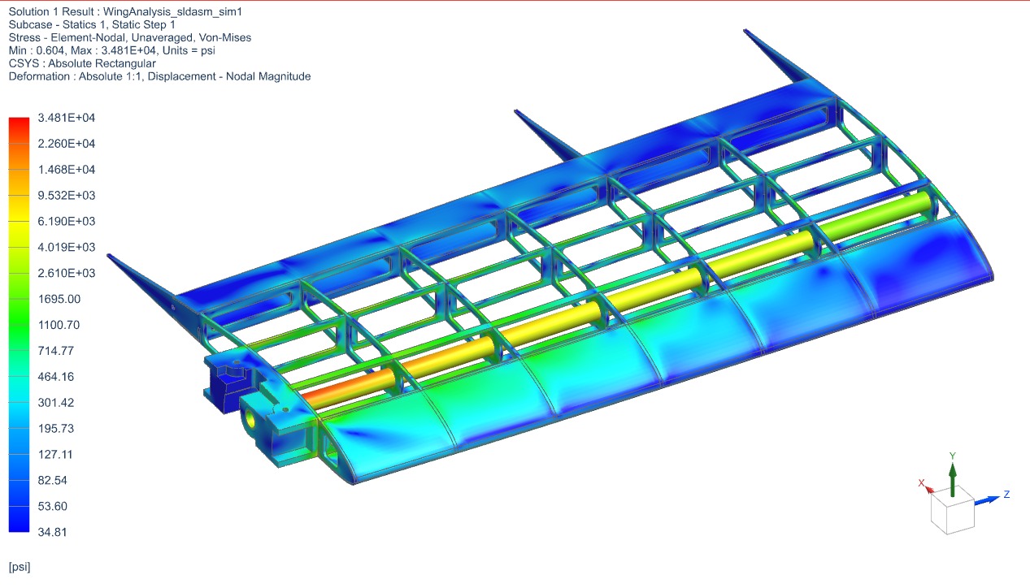Screen dimensions: 1030x588
Task: Click legend value 714.77
Action: pyautogui.click(x=56, y=351)
